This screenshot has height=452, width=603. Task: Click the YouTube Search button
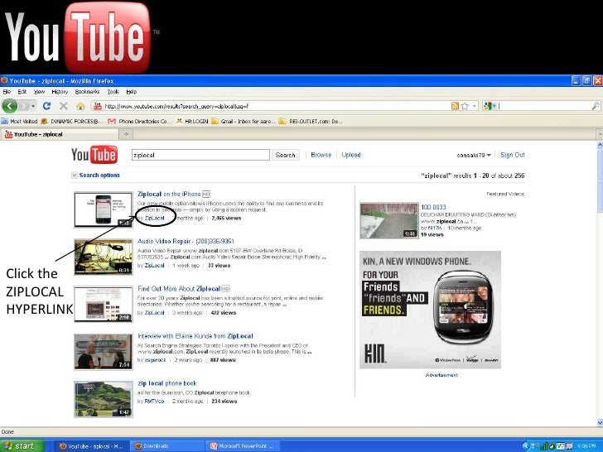tap(285, 155)
